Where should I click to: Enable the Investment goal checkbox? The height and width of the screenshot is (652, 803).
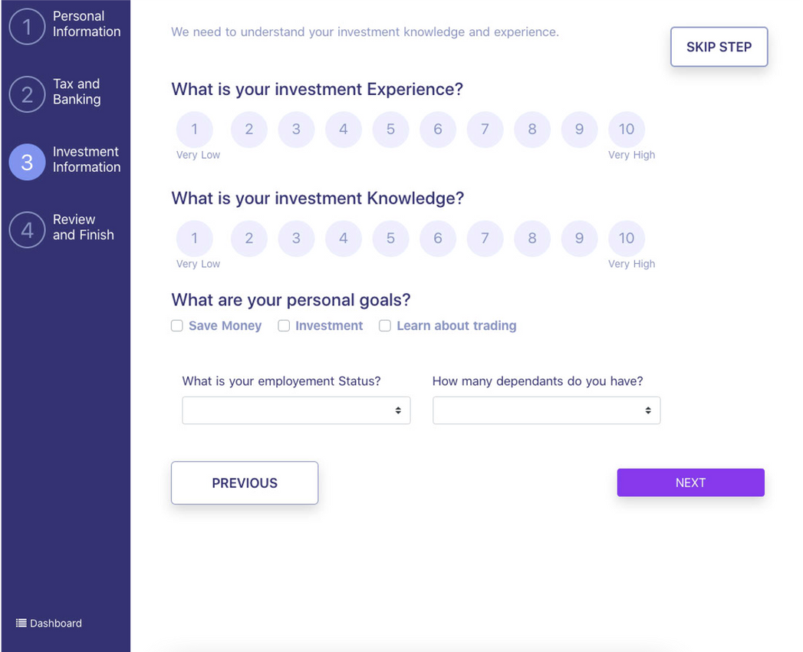(x=284, y=326)
